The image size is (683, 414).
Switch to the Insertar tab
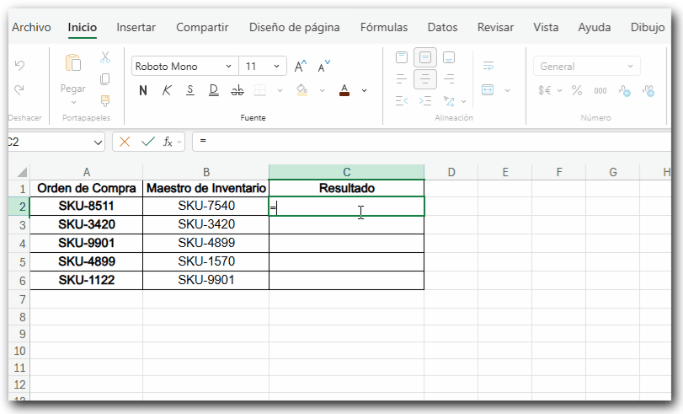click(136, 27)
